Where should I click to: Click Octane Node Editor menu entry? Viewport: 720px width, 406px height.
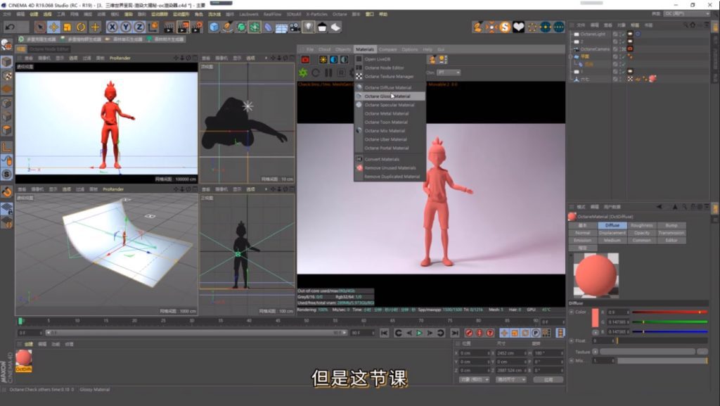[x=384, y=68]
